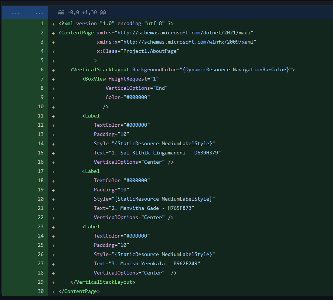The width and height of the screenshot is (333, 300).
Task: Click text '3. Manish Yerukala - B962F249'
Action: click(154, 264)
